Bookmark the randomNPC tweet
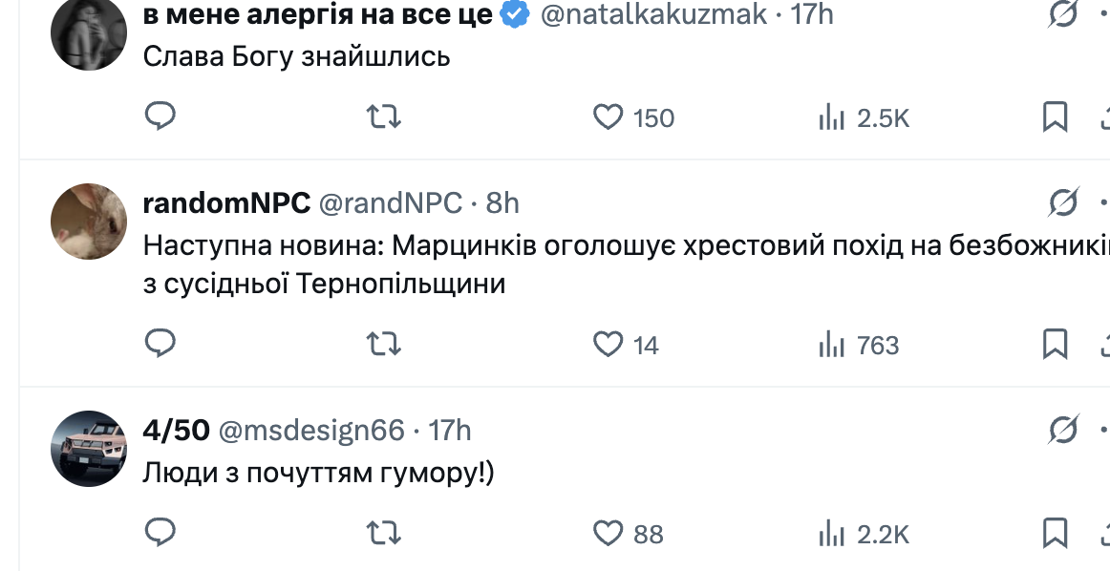Image resolution: width=1110 pixels, height=571 pixels. coord(1055,344)
